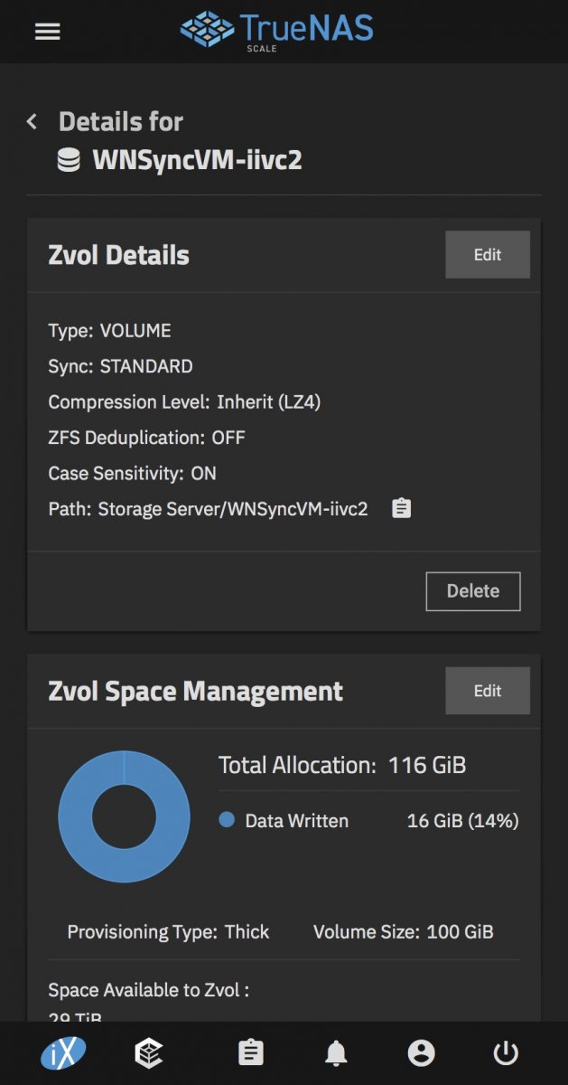
Task: Click the path text Storage Server/WNSyncVM-iivc2
Action: tap(233, 509)
